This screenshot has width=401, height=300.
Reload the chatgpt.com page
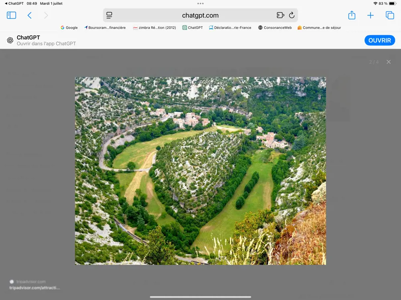tap(292, 15)
